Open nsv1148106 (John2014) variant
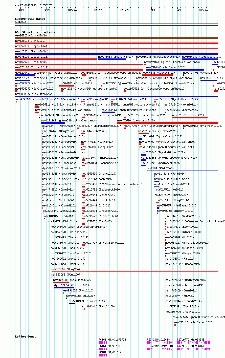 [170, 174]
